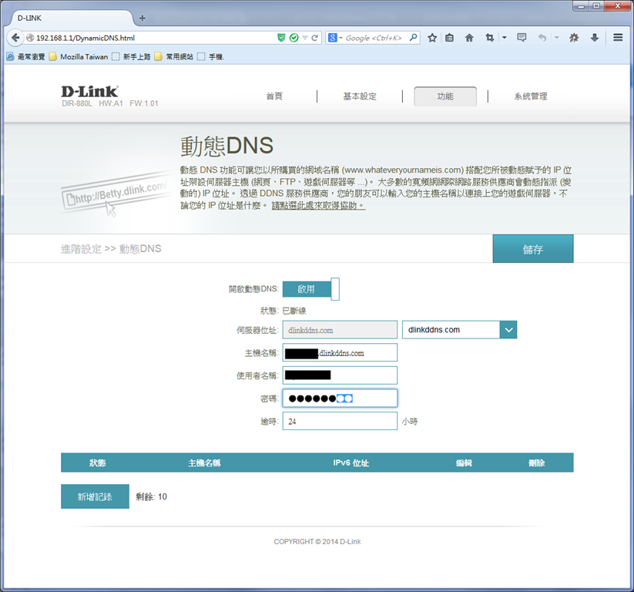The width and height of the screenshot is (634, 592).
Task: Go to the browser home page icon
Action: [x=469, y=38]
